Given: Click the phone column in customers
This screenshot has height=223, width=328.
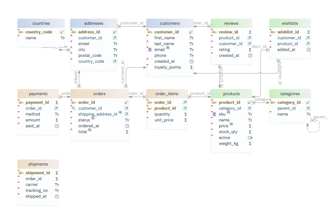Looking at the screenshot, I should click(x=170, y=56).
